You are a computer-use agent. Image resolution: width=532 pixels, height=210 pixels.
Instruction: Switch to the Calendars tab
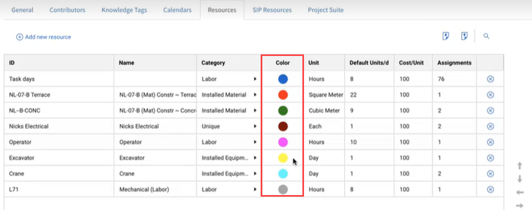[x=177, y=10]
